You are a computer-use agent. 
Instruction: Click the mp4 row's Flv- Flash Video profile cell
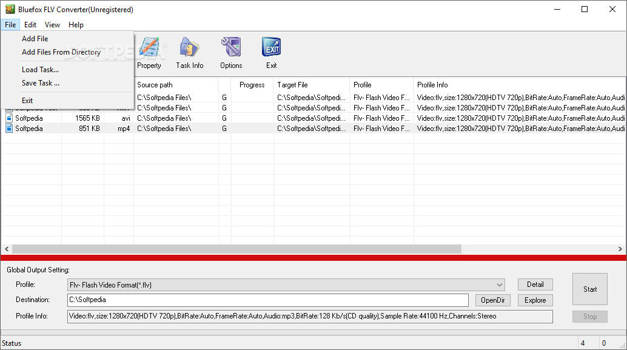click(382, 129)
